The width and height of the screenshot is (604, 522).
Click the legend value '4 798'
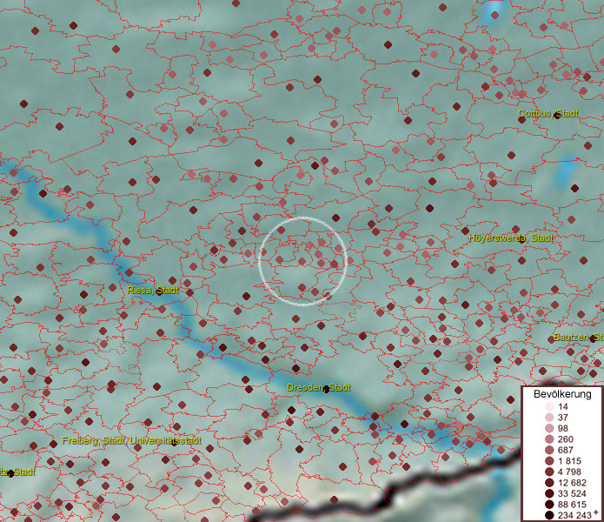pos(569,472)
